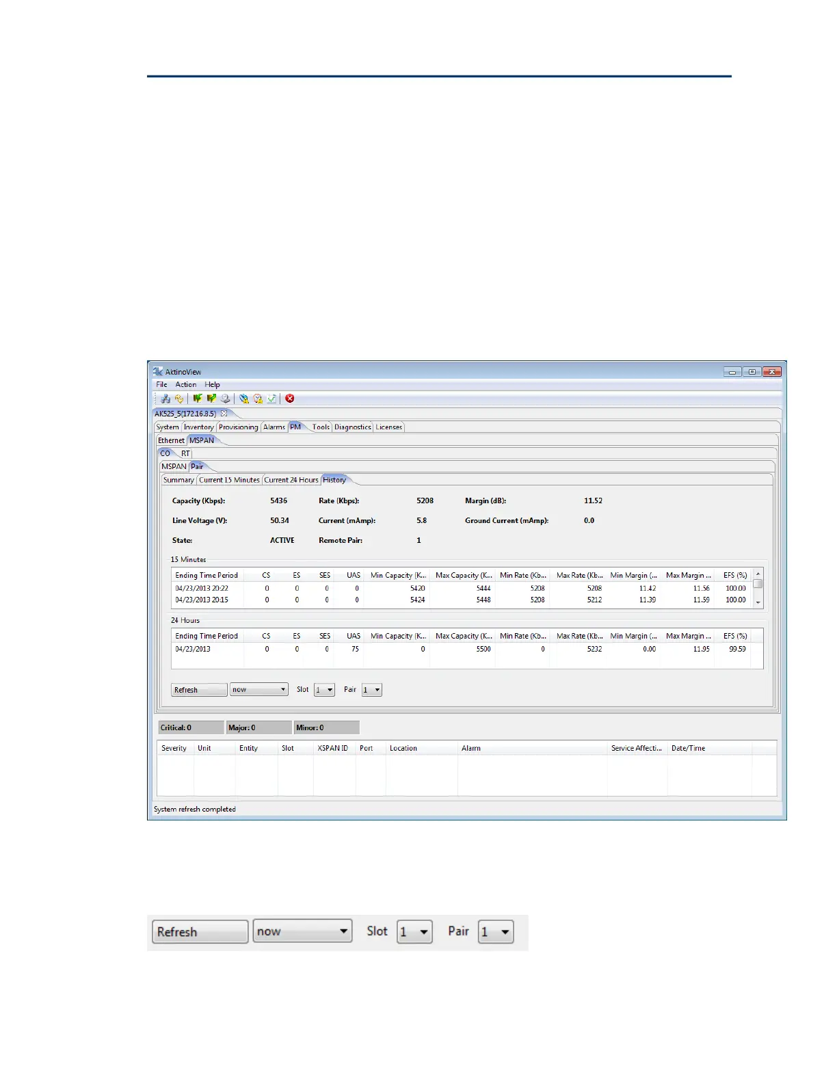The height and width of the screenshot is (1083, 837).
Task: Click the 75 UAS value in 24 Hours table
Action: [x=355, y=649]
